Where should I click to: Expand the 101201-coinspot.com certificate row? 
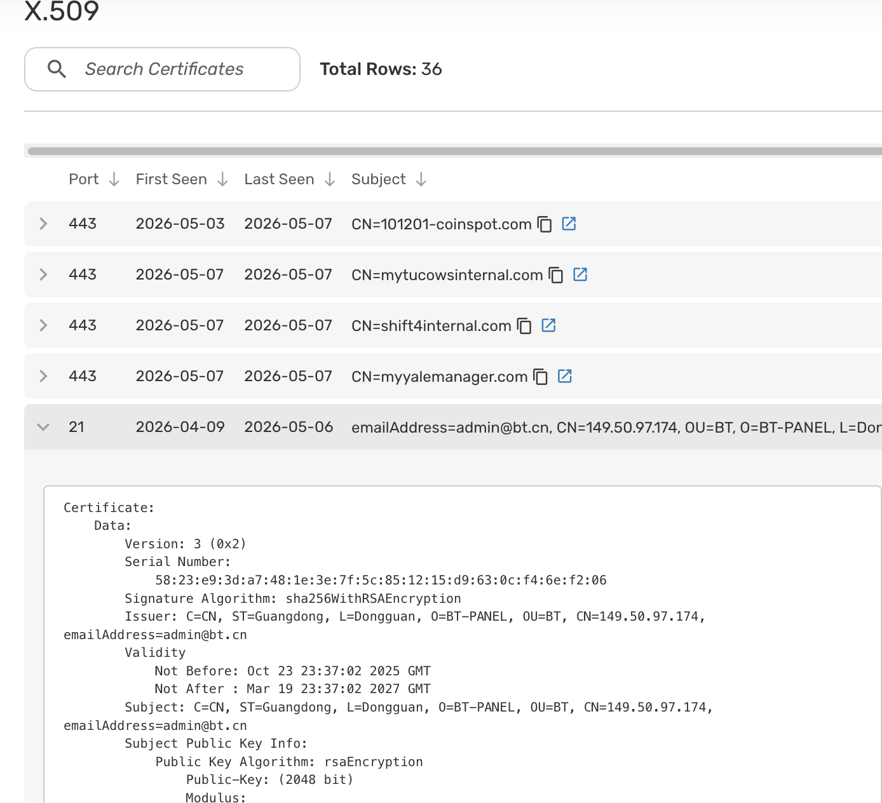pos(43,224)
